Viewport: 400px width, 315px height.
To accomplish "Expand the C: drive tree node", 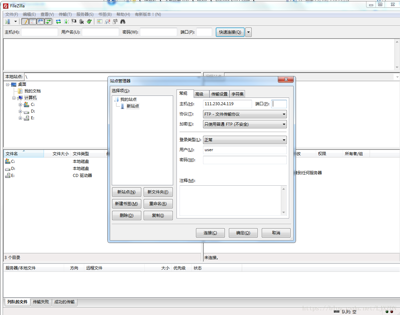I will [x=20, y=105].
